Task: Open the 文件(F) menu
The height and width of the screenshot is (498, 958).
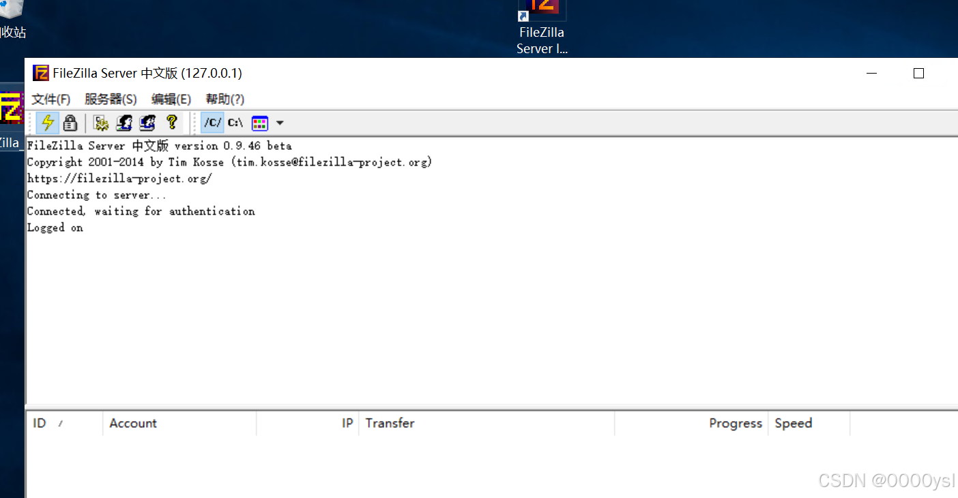Action: tap(51, 99)
